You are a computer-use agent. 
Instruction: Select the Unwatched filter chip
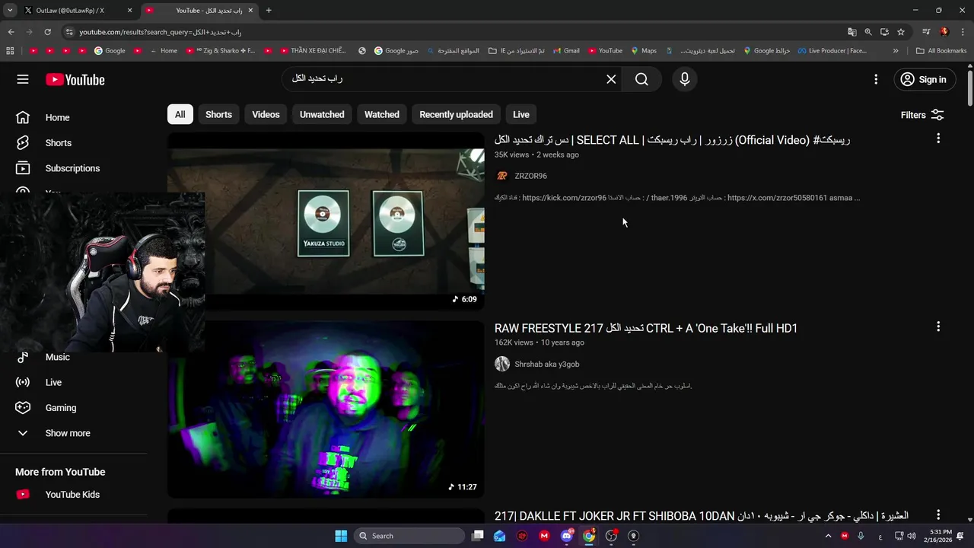click(322, 114)
